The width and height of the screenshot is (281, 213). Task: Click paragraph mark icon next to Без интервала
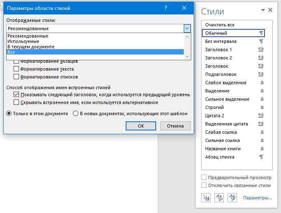click(x=261, y=41)
